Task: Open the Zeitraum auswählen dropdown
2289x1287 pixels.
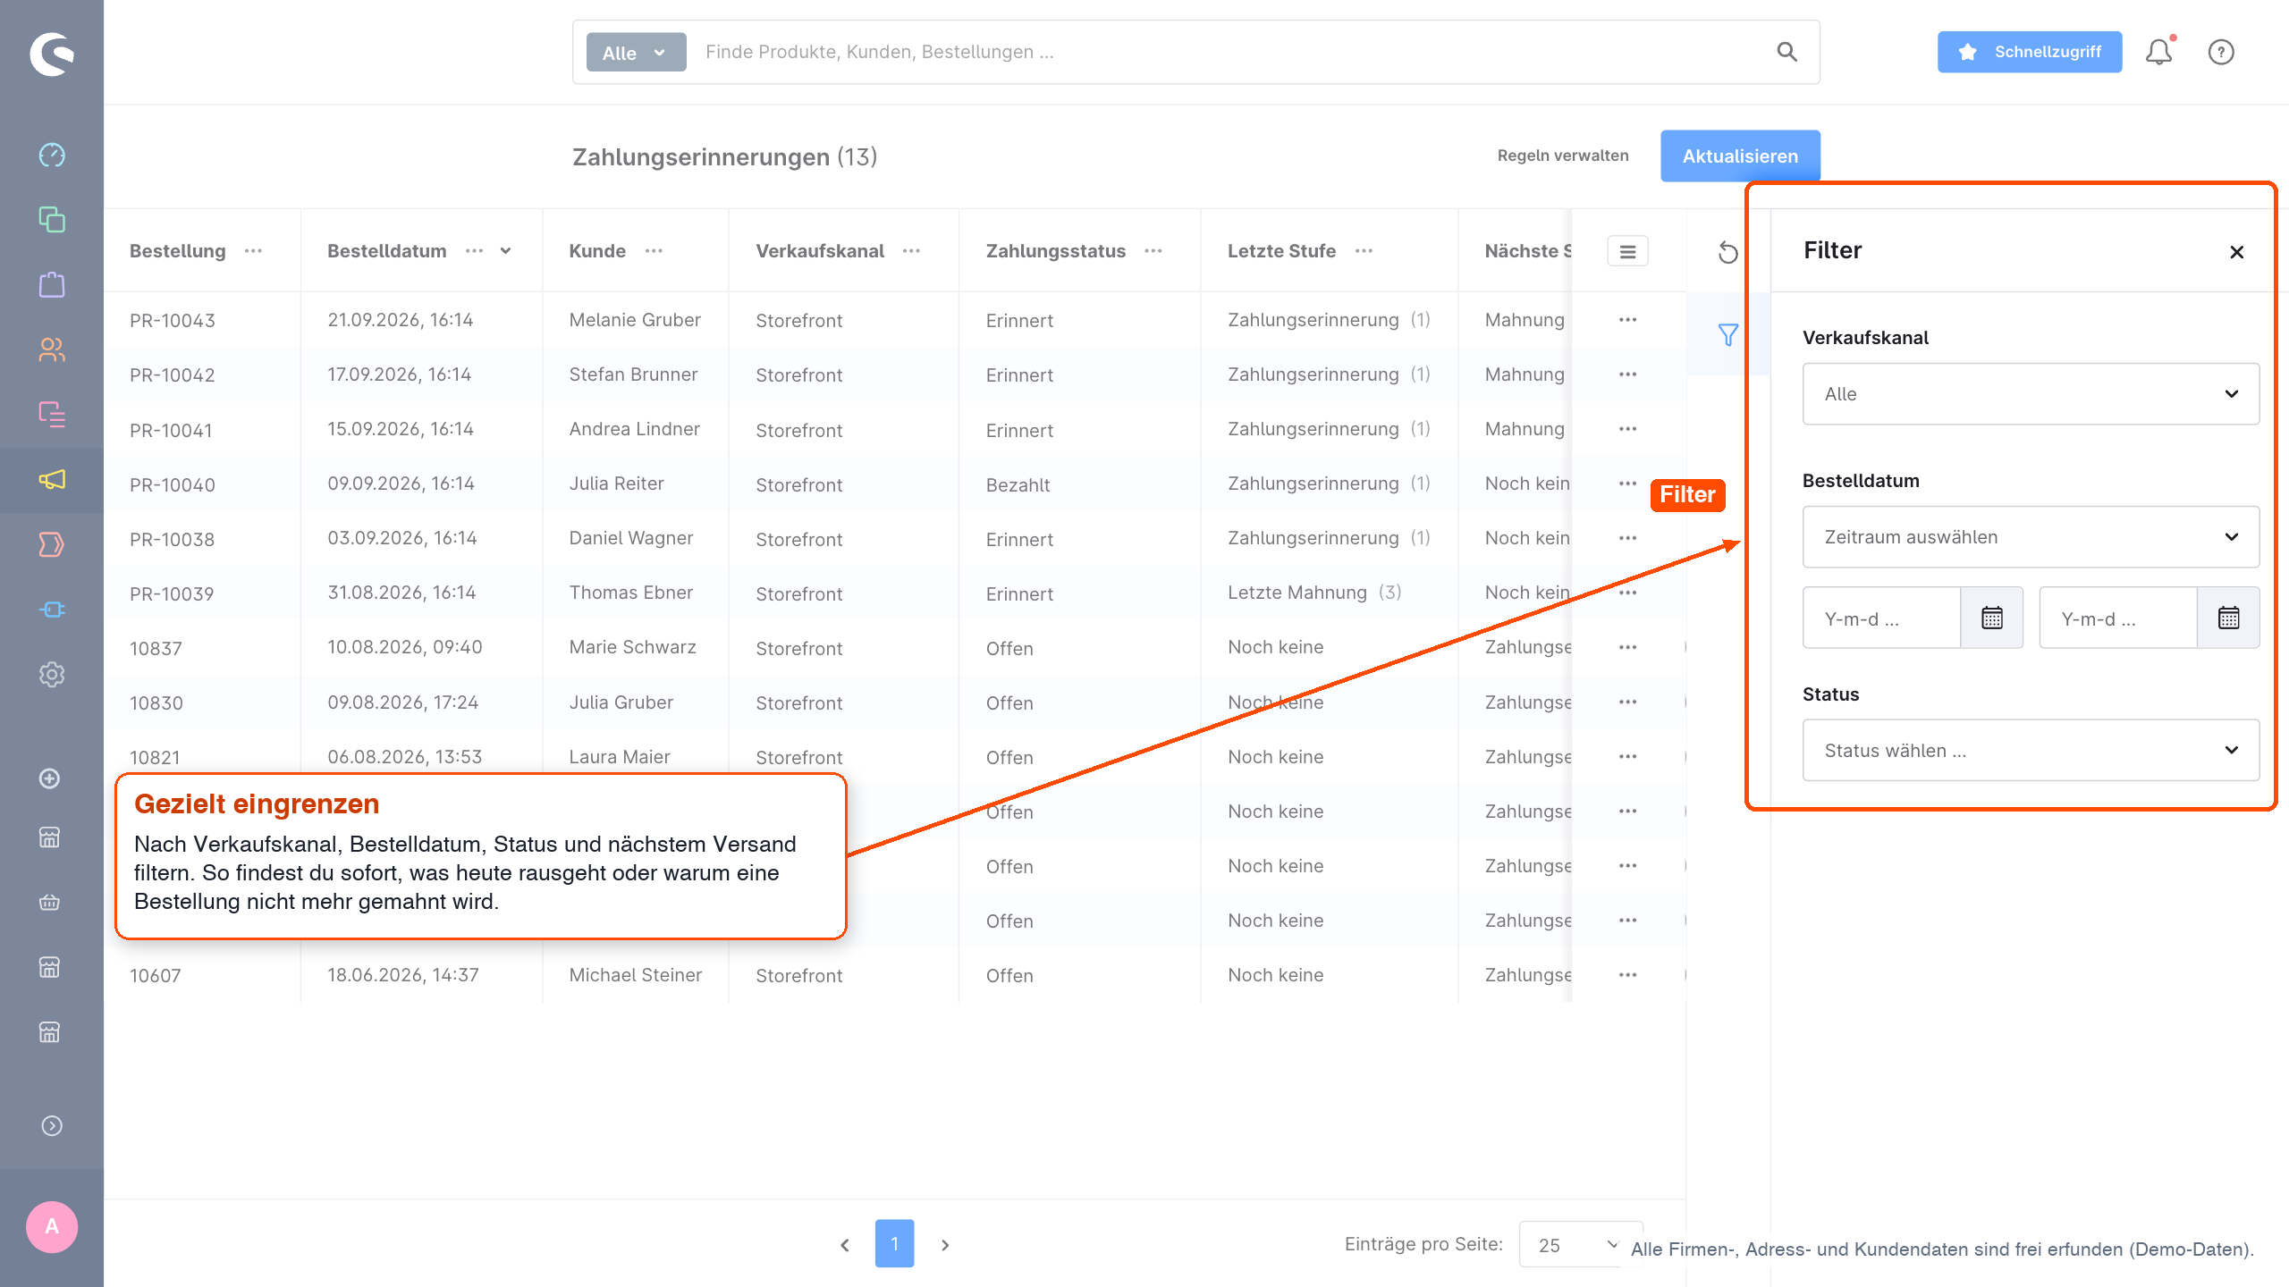Action: (x=2031, y=537)
